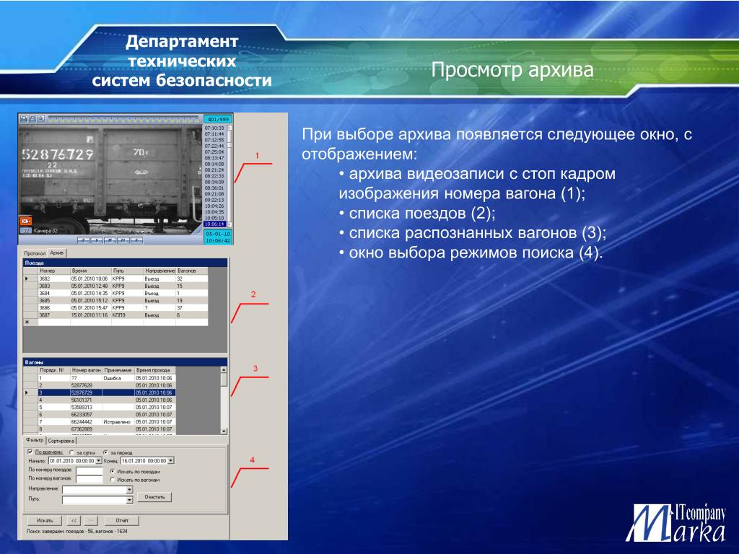Click the >> next results button
This screenshot has height=554, width=739.
click(x=91, y=521)
